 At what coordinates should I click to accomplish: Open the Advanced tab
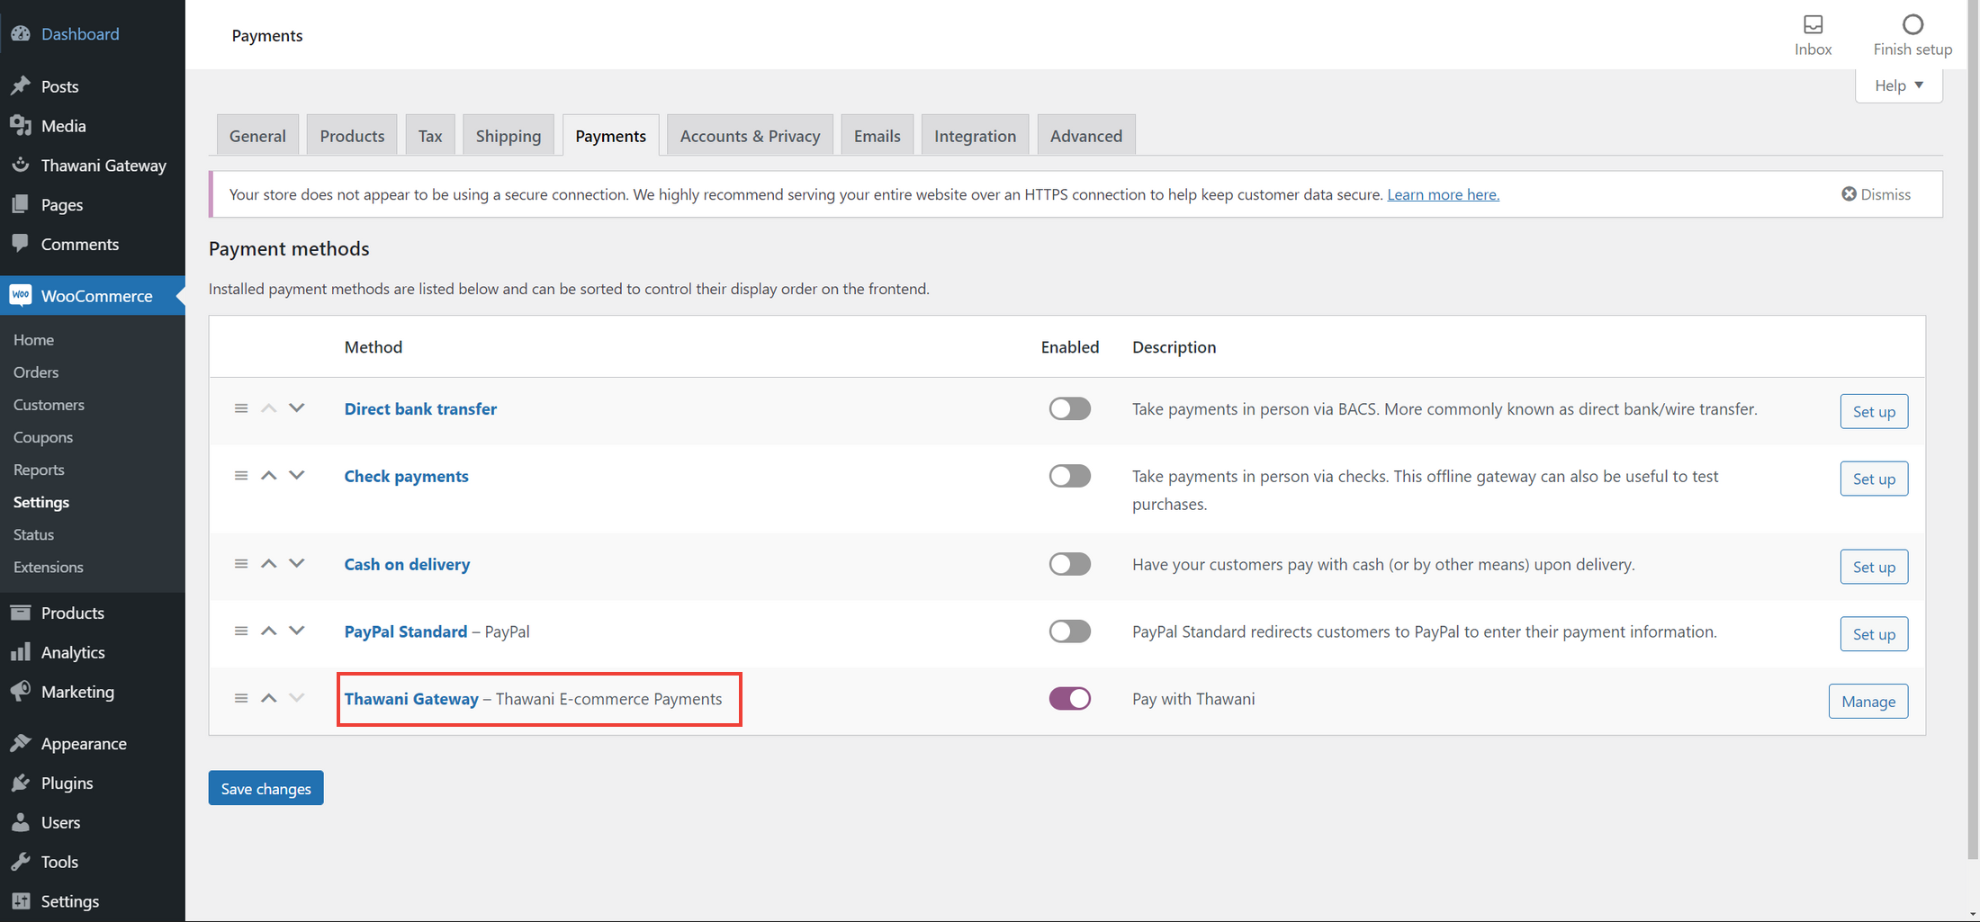coord(1086,135)
